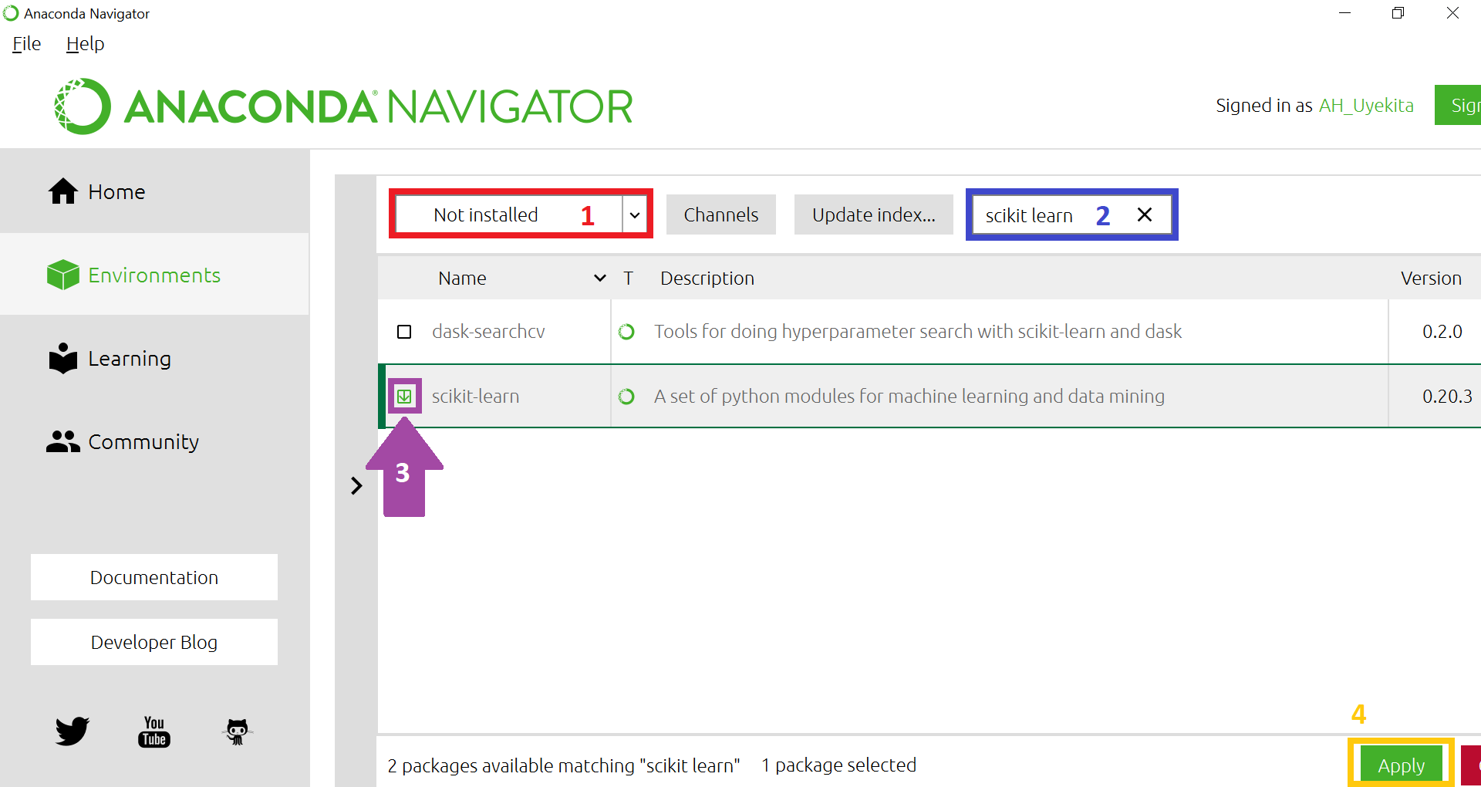This screenshot has width=1481, height=787.
Task: Check the dask-searchcv package checkbox
Action: pos(404,332)
